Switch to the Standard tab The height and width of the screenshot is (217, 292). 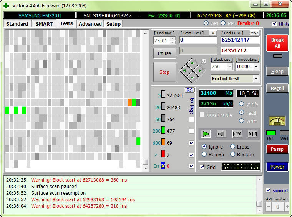click(17, 24)
